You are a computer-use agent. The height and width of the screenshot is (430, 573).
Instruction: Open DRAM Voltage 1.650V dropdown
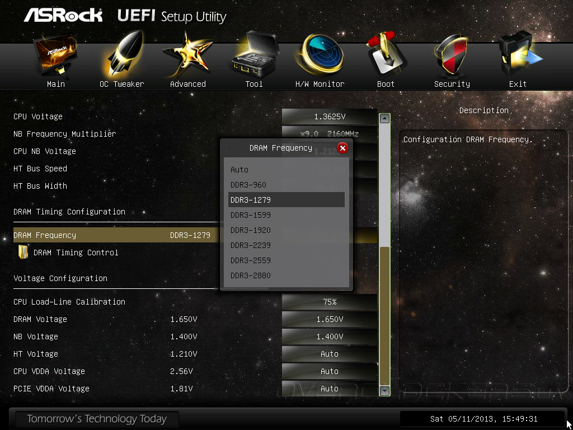coord(330,319)
